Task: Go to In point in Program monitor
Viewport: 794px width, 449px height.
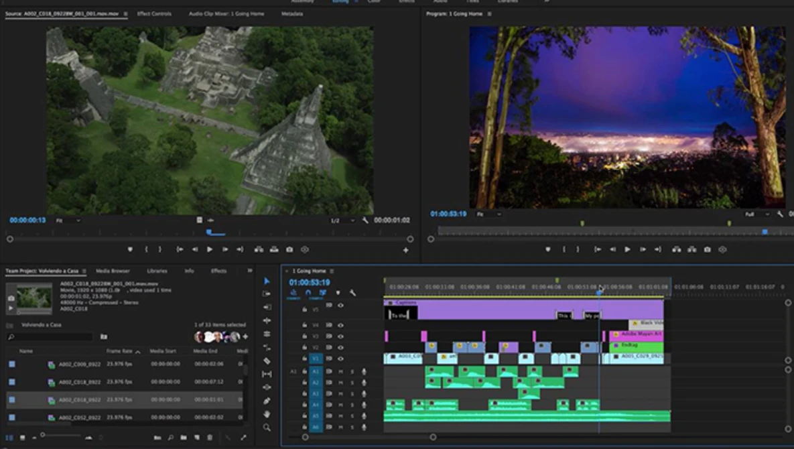Action: click(x=598, y=249)
